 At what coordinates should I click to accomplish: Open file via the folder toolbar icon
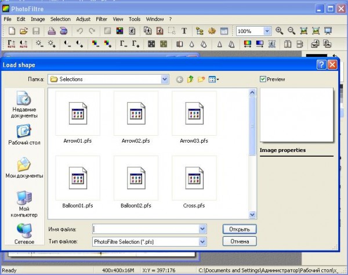pos(24,31)
